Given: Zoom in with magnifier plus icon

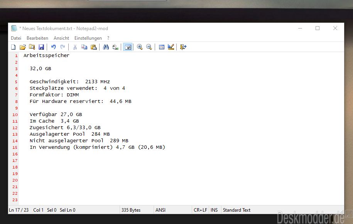Looking at the screenshot, I should 140,47.
